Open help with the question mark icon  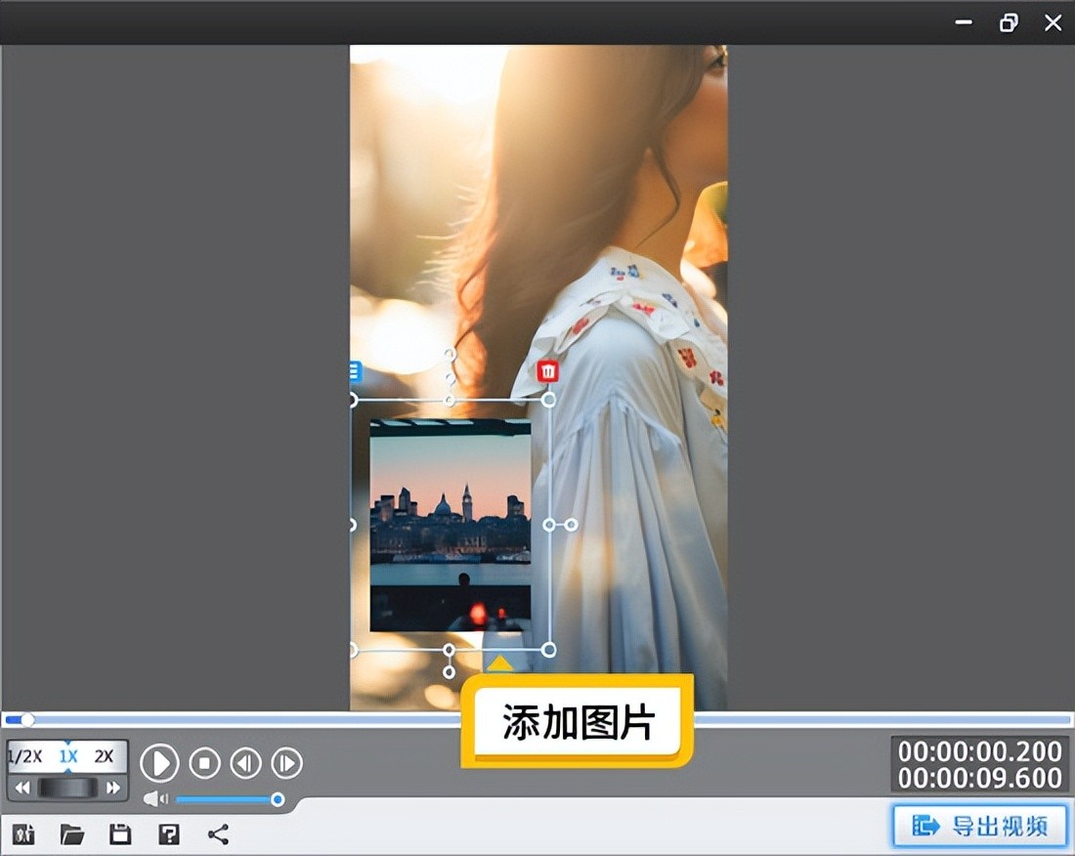pos(169,834)
